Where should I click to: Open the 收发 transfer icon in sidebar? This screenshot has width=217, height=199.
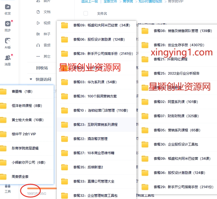pos(8,7)
